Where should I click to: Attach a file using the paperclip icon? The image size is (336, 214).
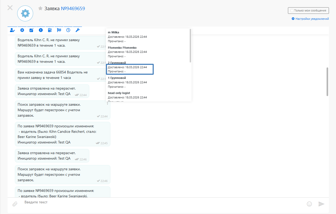[15, 204]
